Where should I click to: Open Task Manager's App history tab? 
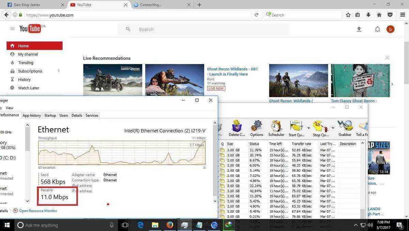[32, 115]
